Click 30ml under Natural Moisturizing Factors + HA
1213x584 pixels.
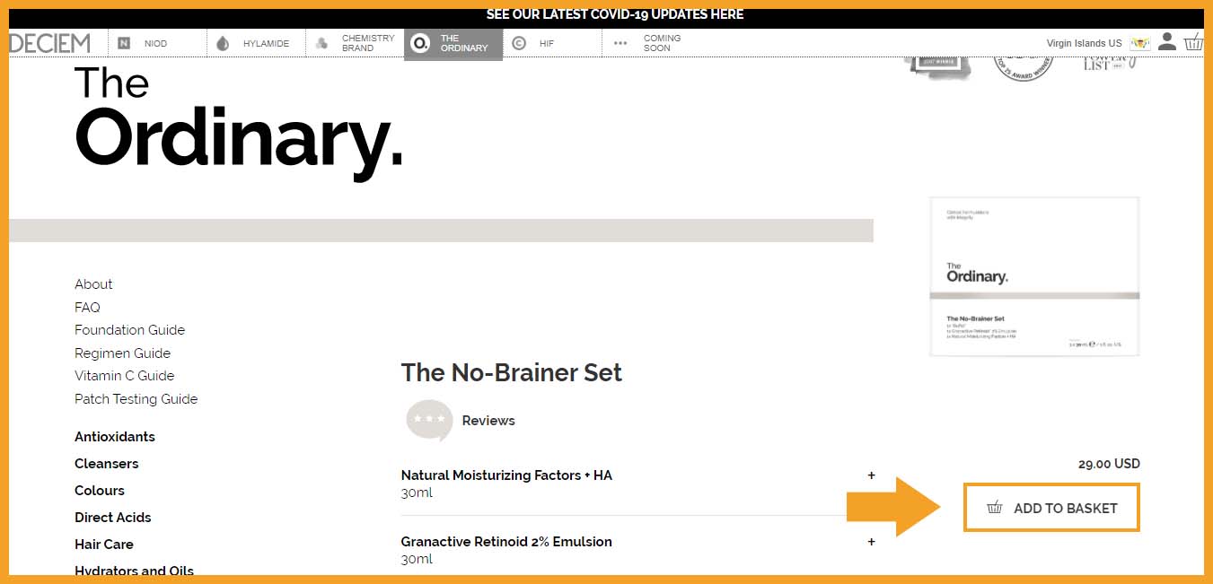[417, 492]
